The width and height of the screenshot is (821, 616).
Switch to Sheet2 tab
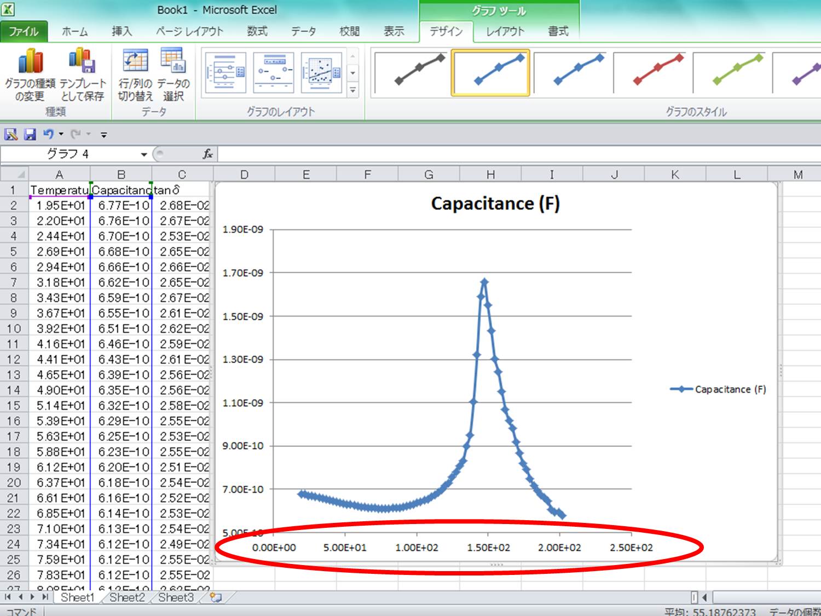click(x=127, y=597)
